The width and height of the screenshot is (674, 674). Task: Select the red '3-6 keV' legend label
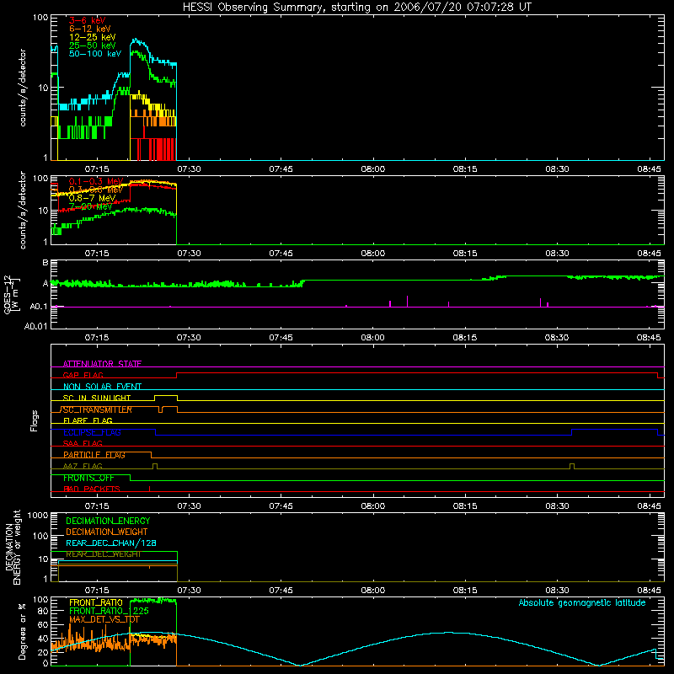88,20
